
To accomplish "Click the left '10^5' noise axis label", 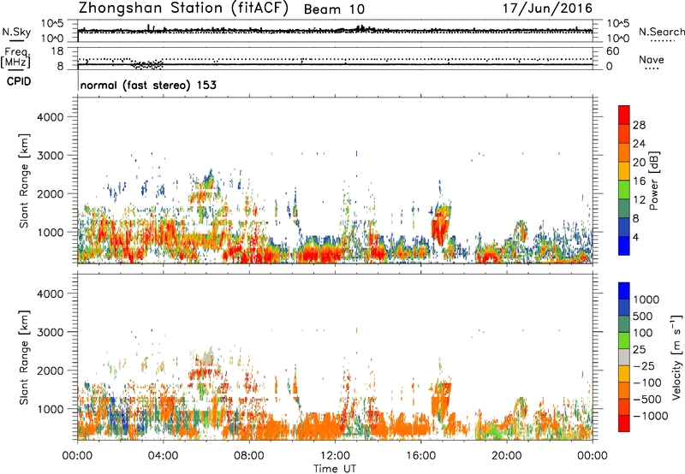I will 52,23.
